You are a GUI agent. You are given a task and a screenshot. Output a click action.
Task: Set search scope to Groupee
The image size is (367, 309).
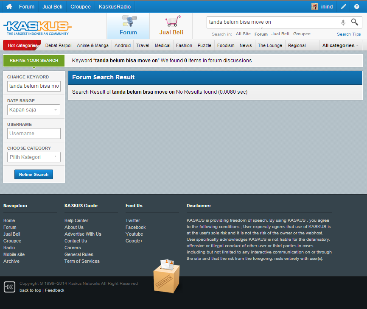pos(302,34)
